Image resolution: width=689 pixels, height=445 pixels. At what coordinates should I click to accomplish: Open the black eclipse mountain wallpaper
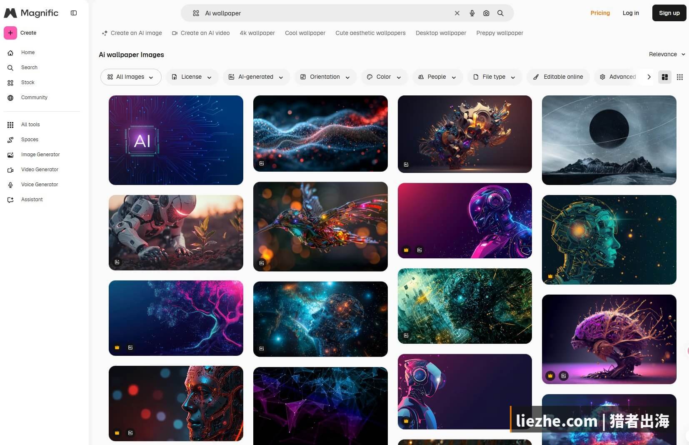(609, 140)
